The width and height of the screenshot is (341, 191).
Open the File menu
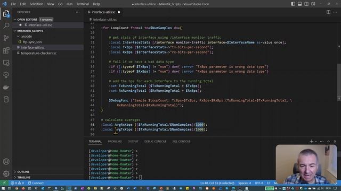click(x=13, y=4)
